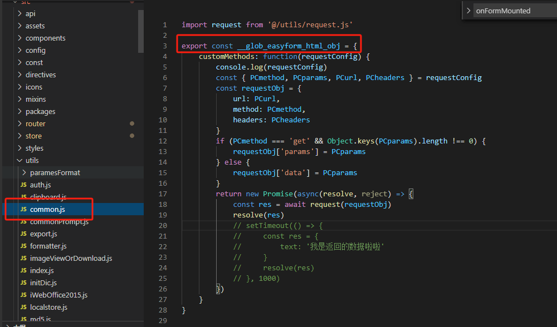Click the JS file icon of export.js
Image resolution: width=557 pixels, height=327 pixels.
[x=23, y=234]
